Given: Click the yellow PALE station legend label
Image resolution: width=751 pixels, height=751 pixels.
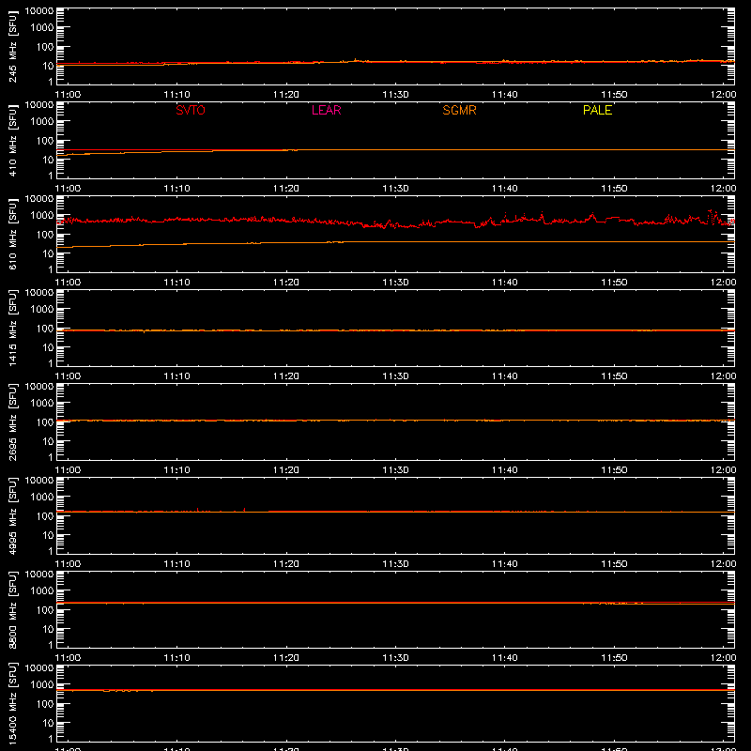Looking at the screenshot, I should tap(597, 110).
